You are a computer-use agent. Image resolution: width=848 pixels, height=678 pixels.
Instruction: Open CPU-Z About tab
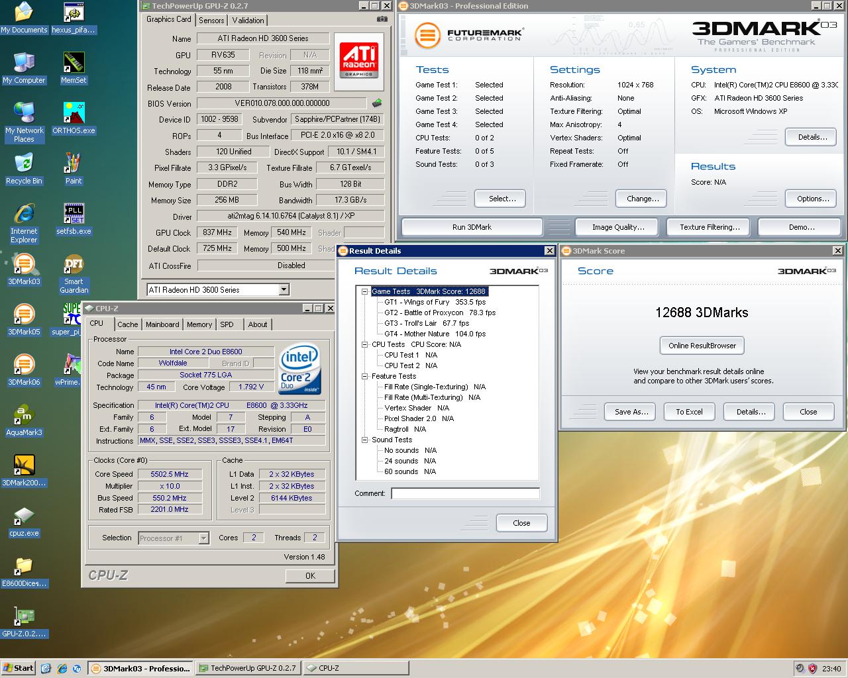point(258,324)
